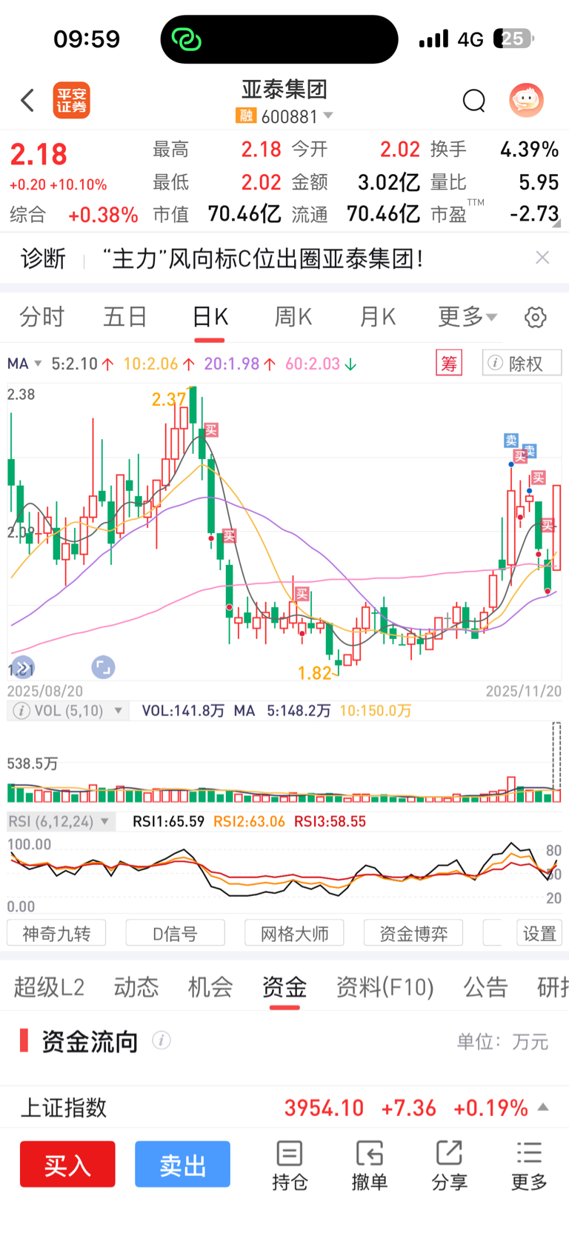569x1233 pixels.
Task: Tap the pink mascot assistant avatar
Action: [x=527, y=100]
